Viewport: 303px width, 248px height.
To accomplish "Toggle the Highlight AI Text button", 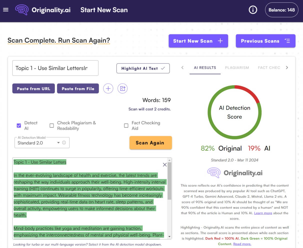I will tap(143, 68).
